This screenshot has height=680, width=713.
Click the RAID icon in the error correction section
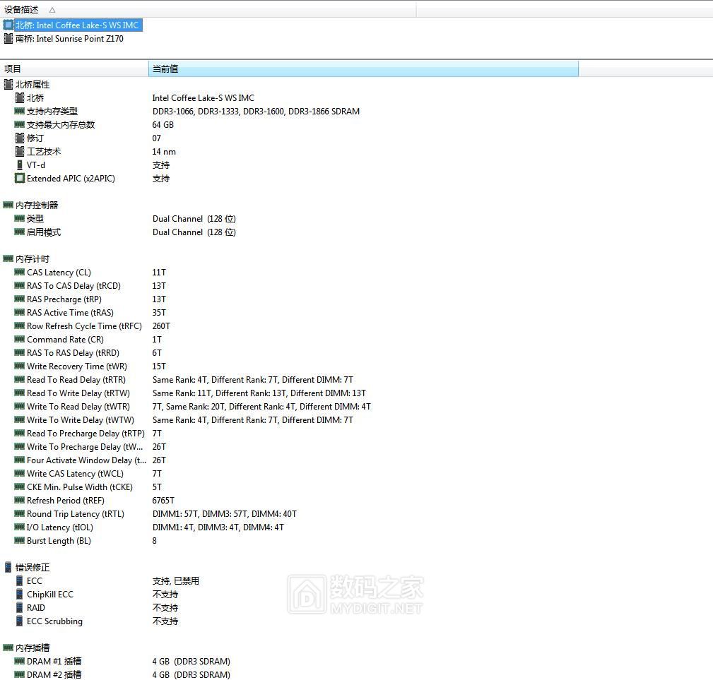pyautogui.click(x=19, y=607)
